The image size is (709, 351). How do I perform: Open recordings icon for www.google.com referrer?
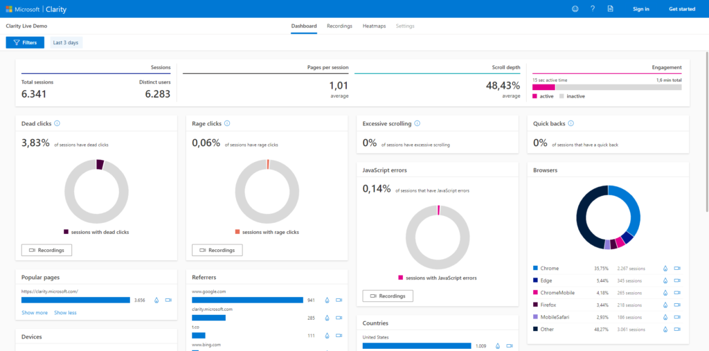[339, 300]
